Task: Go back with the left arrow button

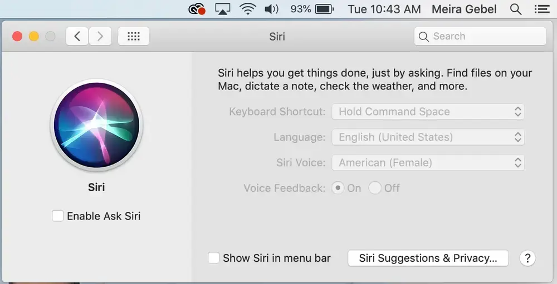Action: click(77, 36)
